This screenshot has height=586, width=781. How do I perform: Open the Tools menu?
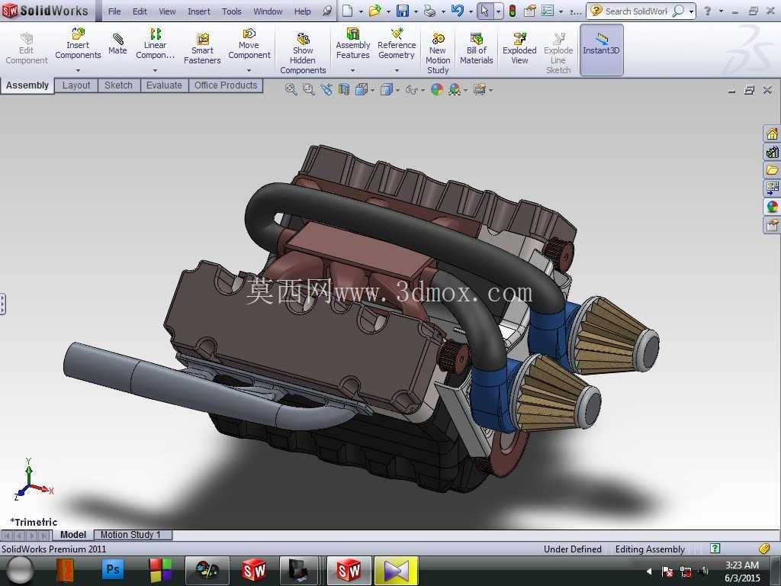[x=232, y=11]
